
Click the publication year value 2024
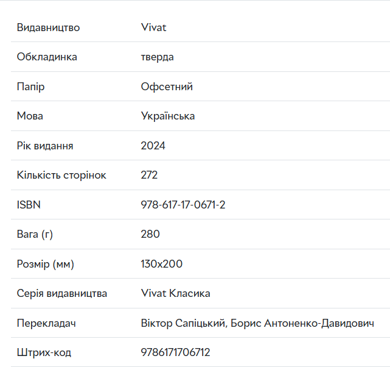click(153, 146)
